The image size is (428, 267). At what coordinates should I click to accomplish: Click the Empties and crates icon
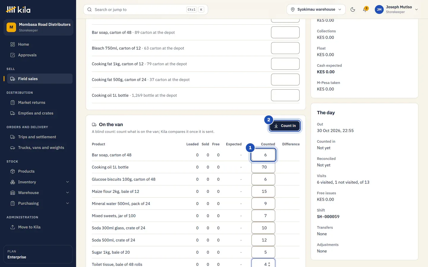tap(12, 113)
